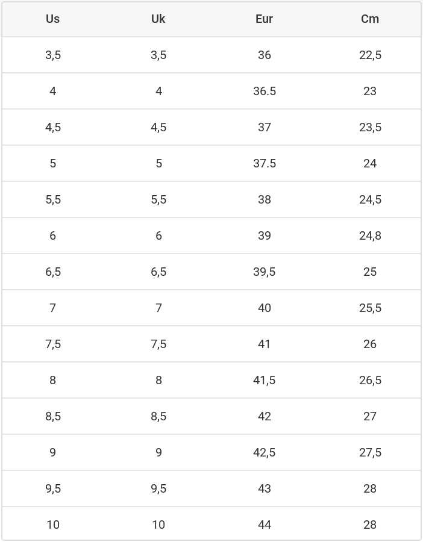This screenshot has width=423, height=542.
Task: Click the 25,5 Cm cell
Action: pyautogui.click(x=370, y=308)
